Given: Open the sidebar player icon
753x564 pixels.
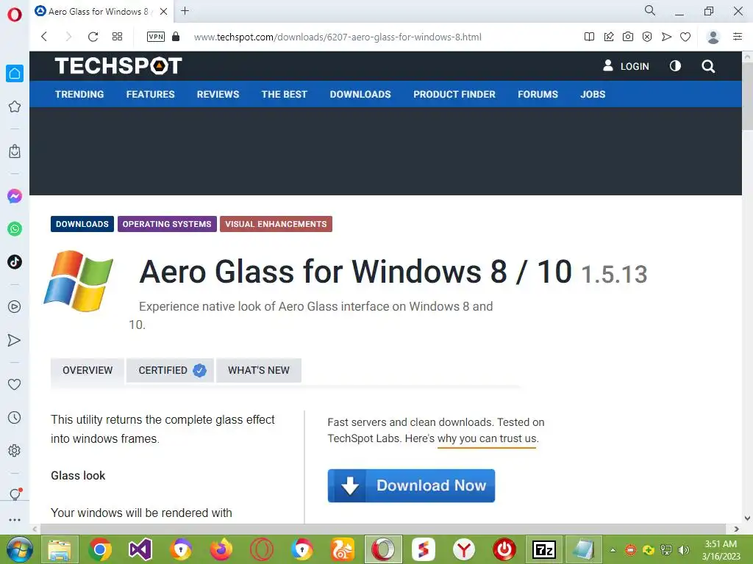Looking at the screenshot, I should 15,306.
